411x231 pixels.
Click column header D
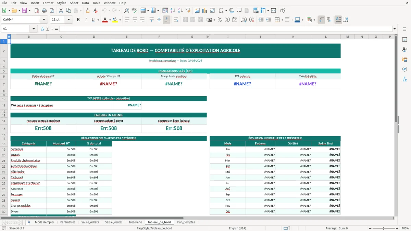(x=94, y=37)
